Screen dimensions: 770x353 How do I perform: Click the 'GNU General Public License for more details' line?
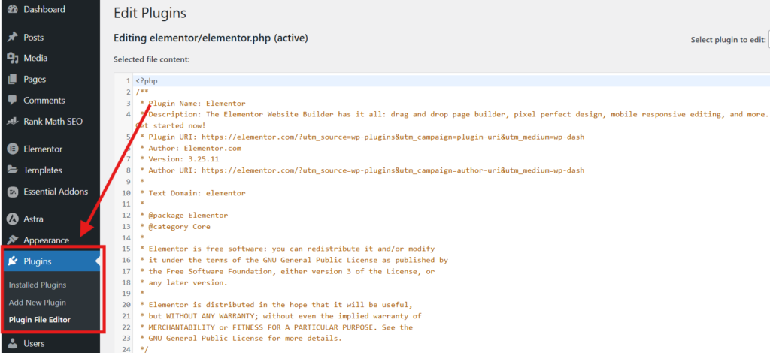pyautogui.click(x=244, y=338)
